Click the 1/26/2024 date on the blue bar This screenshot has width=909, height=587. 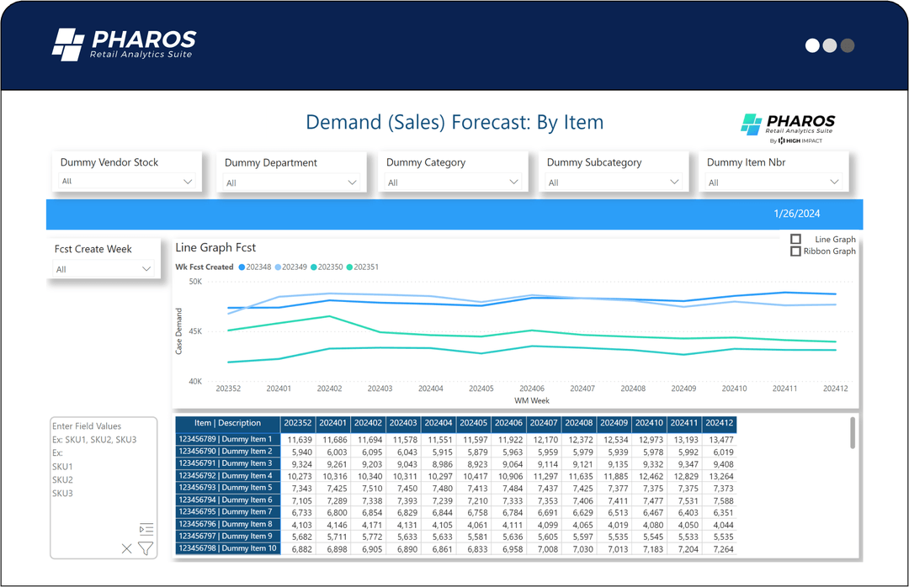(x=796, y=214)
